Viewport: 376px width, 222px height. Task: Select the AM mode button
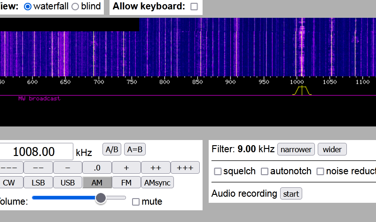[x=97, y=183]
